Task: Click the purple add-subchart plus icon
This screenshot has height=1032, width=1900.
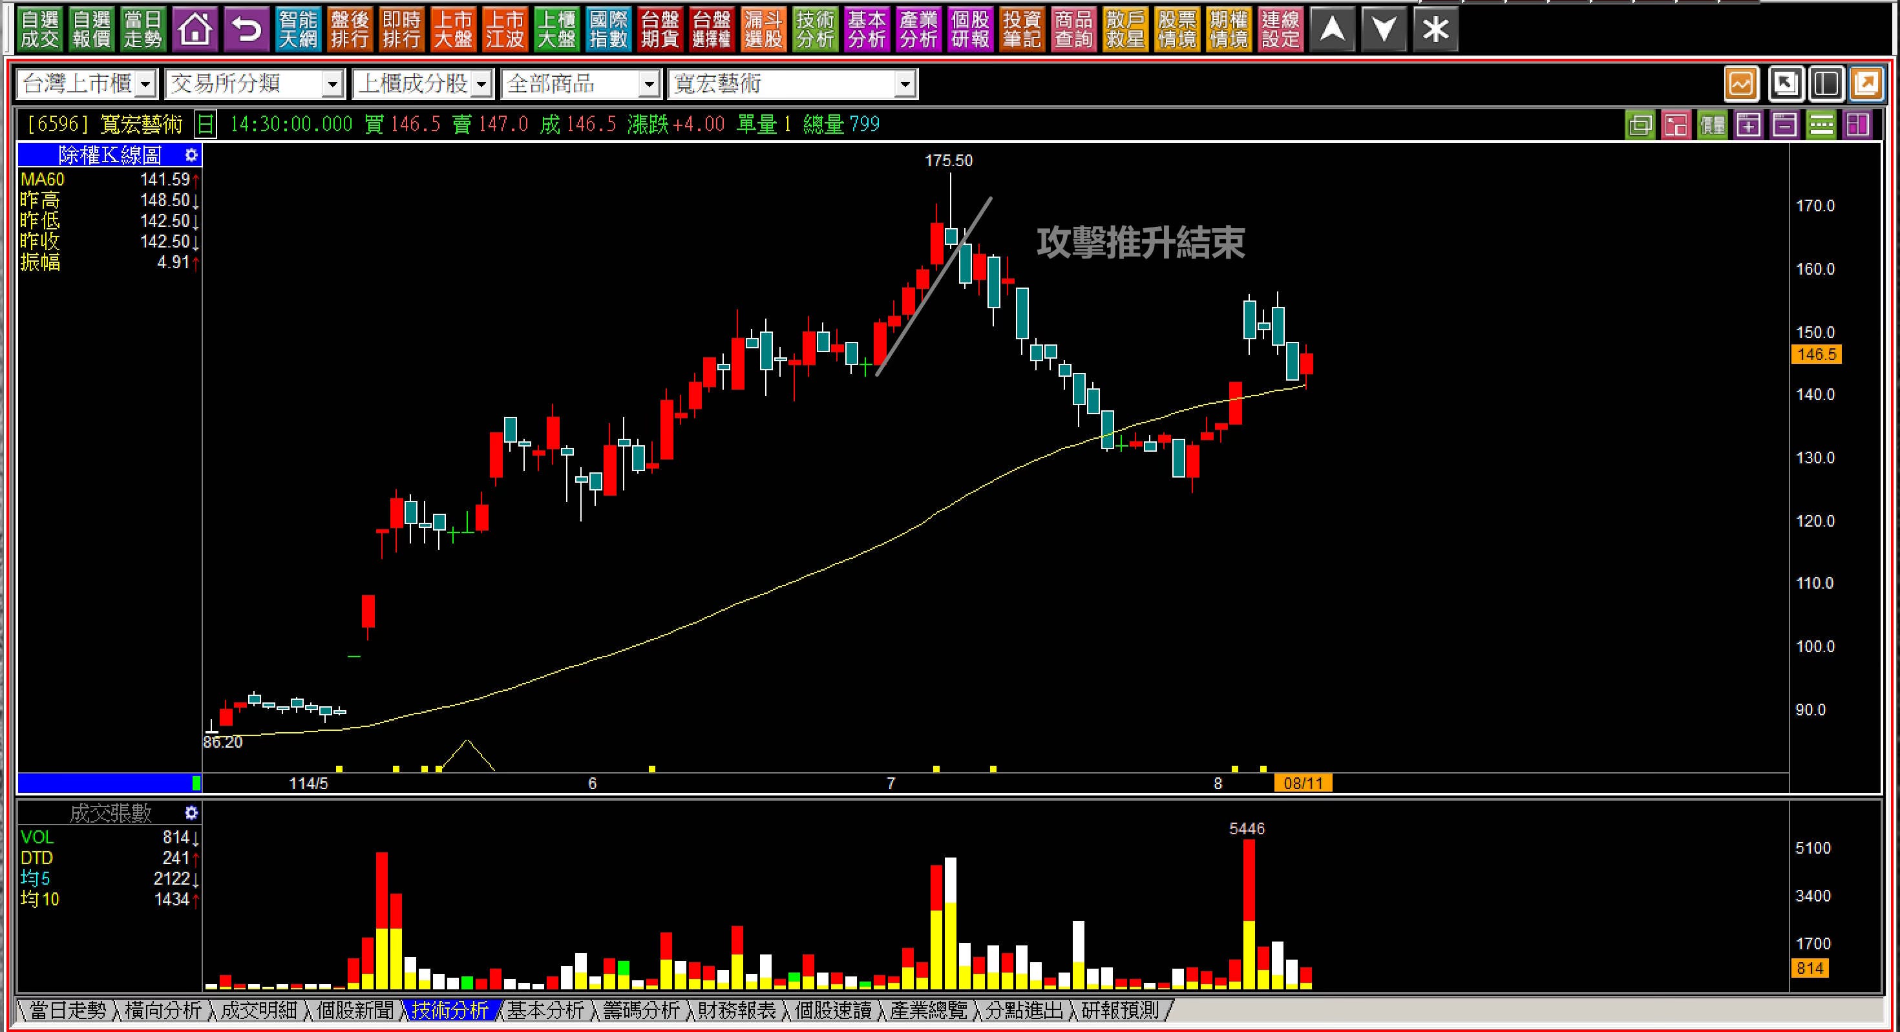Action: (x=1748, y=125)
